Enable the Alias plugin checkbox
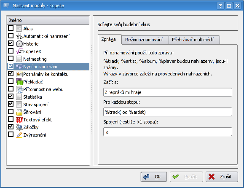 click(11, 28)
